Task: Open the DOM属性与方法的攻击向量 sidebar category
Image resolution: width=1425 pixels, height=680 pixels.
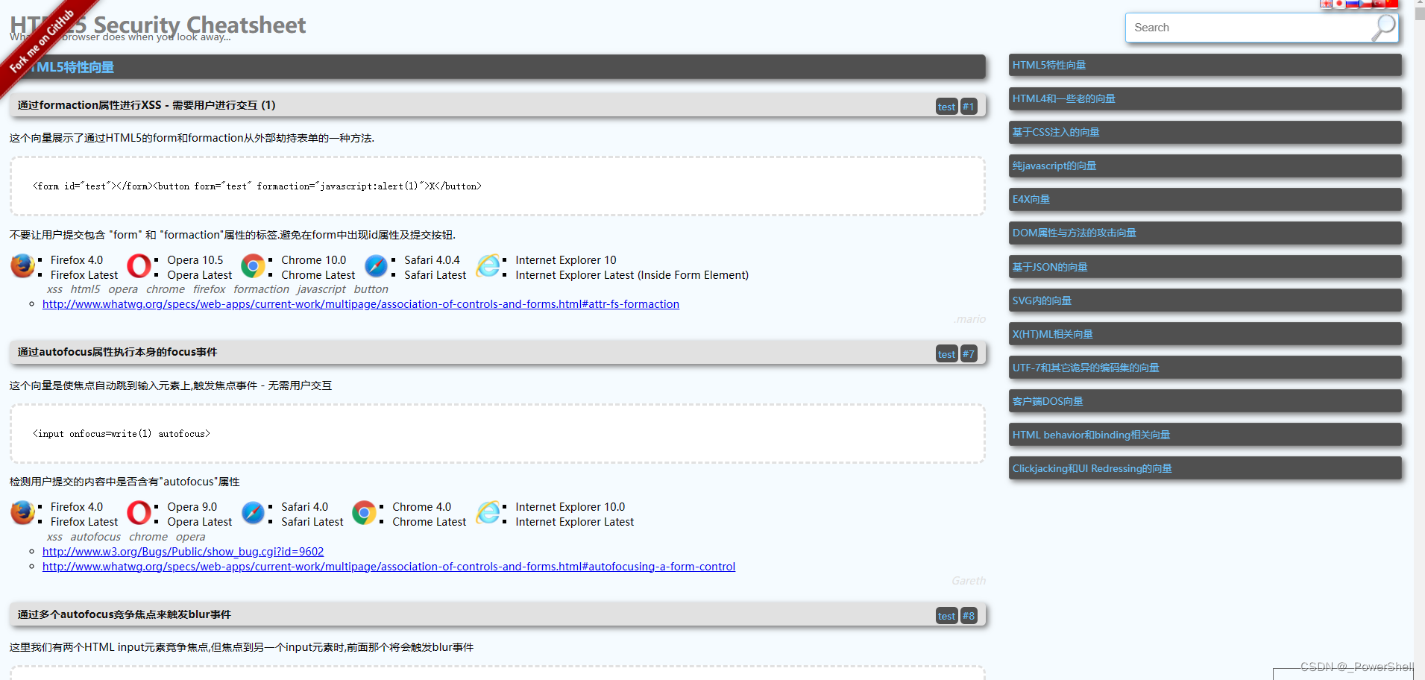Action: [x=1205, y=233]
